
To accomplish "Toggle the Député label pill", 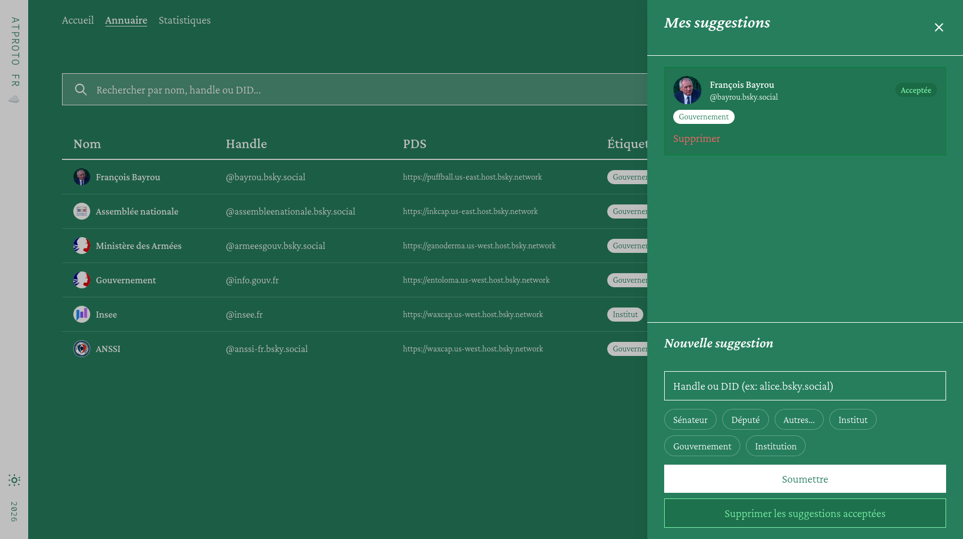I will click(x=745, y=419).
